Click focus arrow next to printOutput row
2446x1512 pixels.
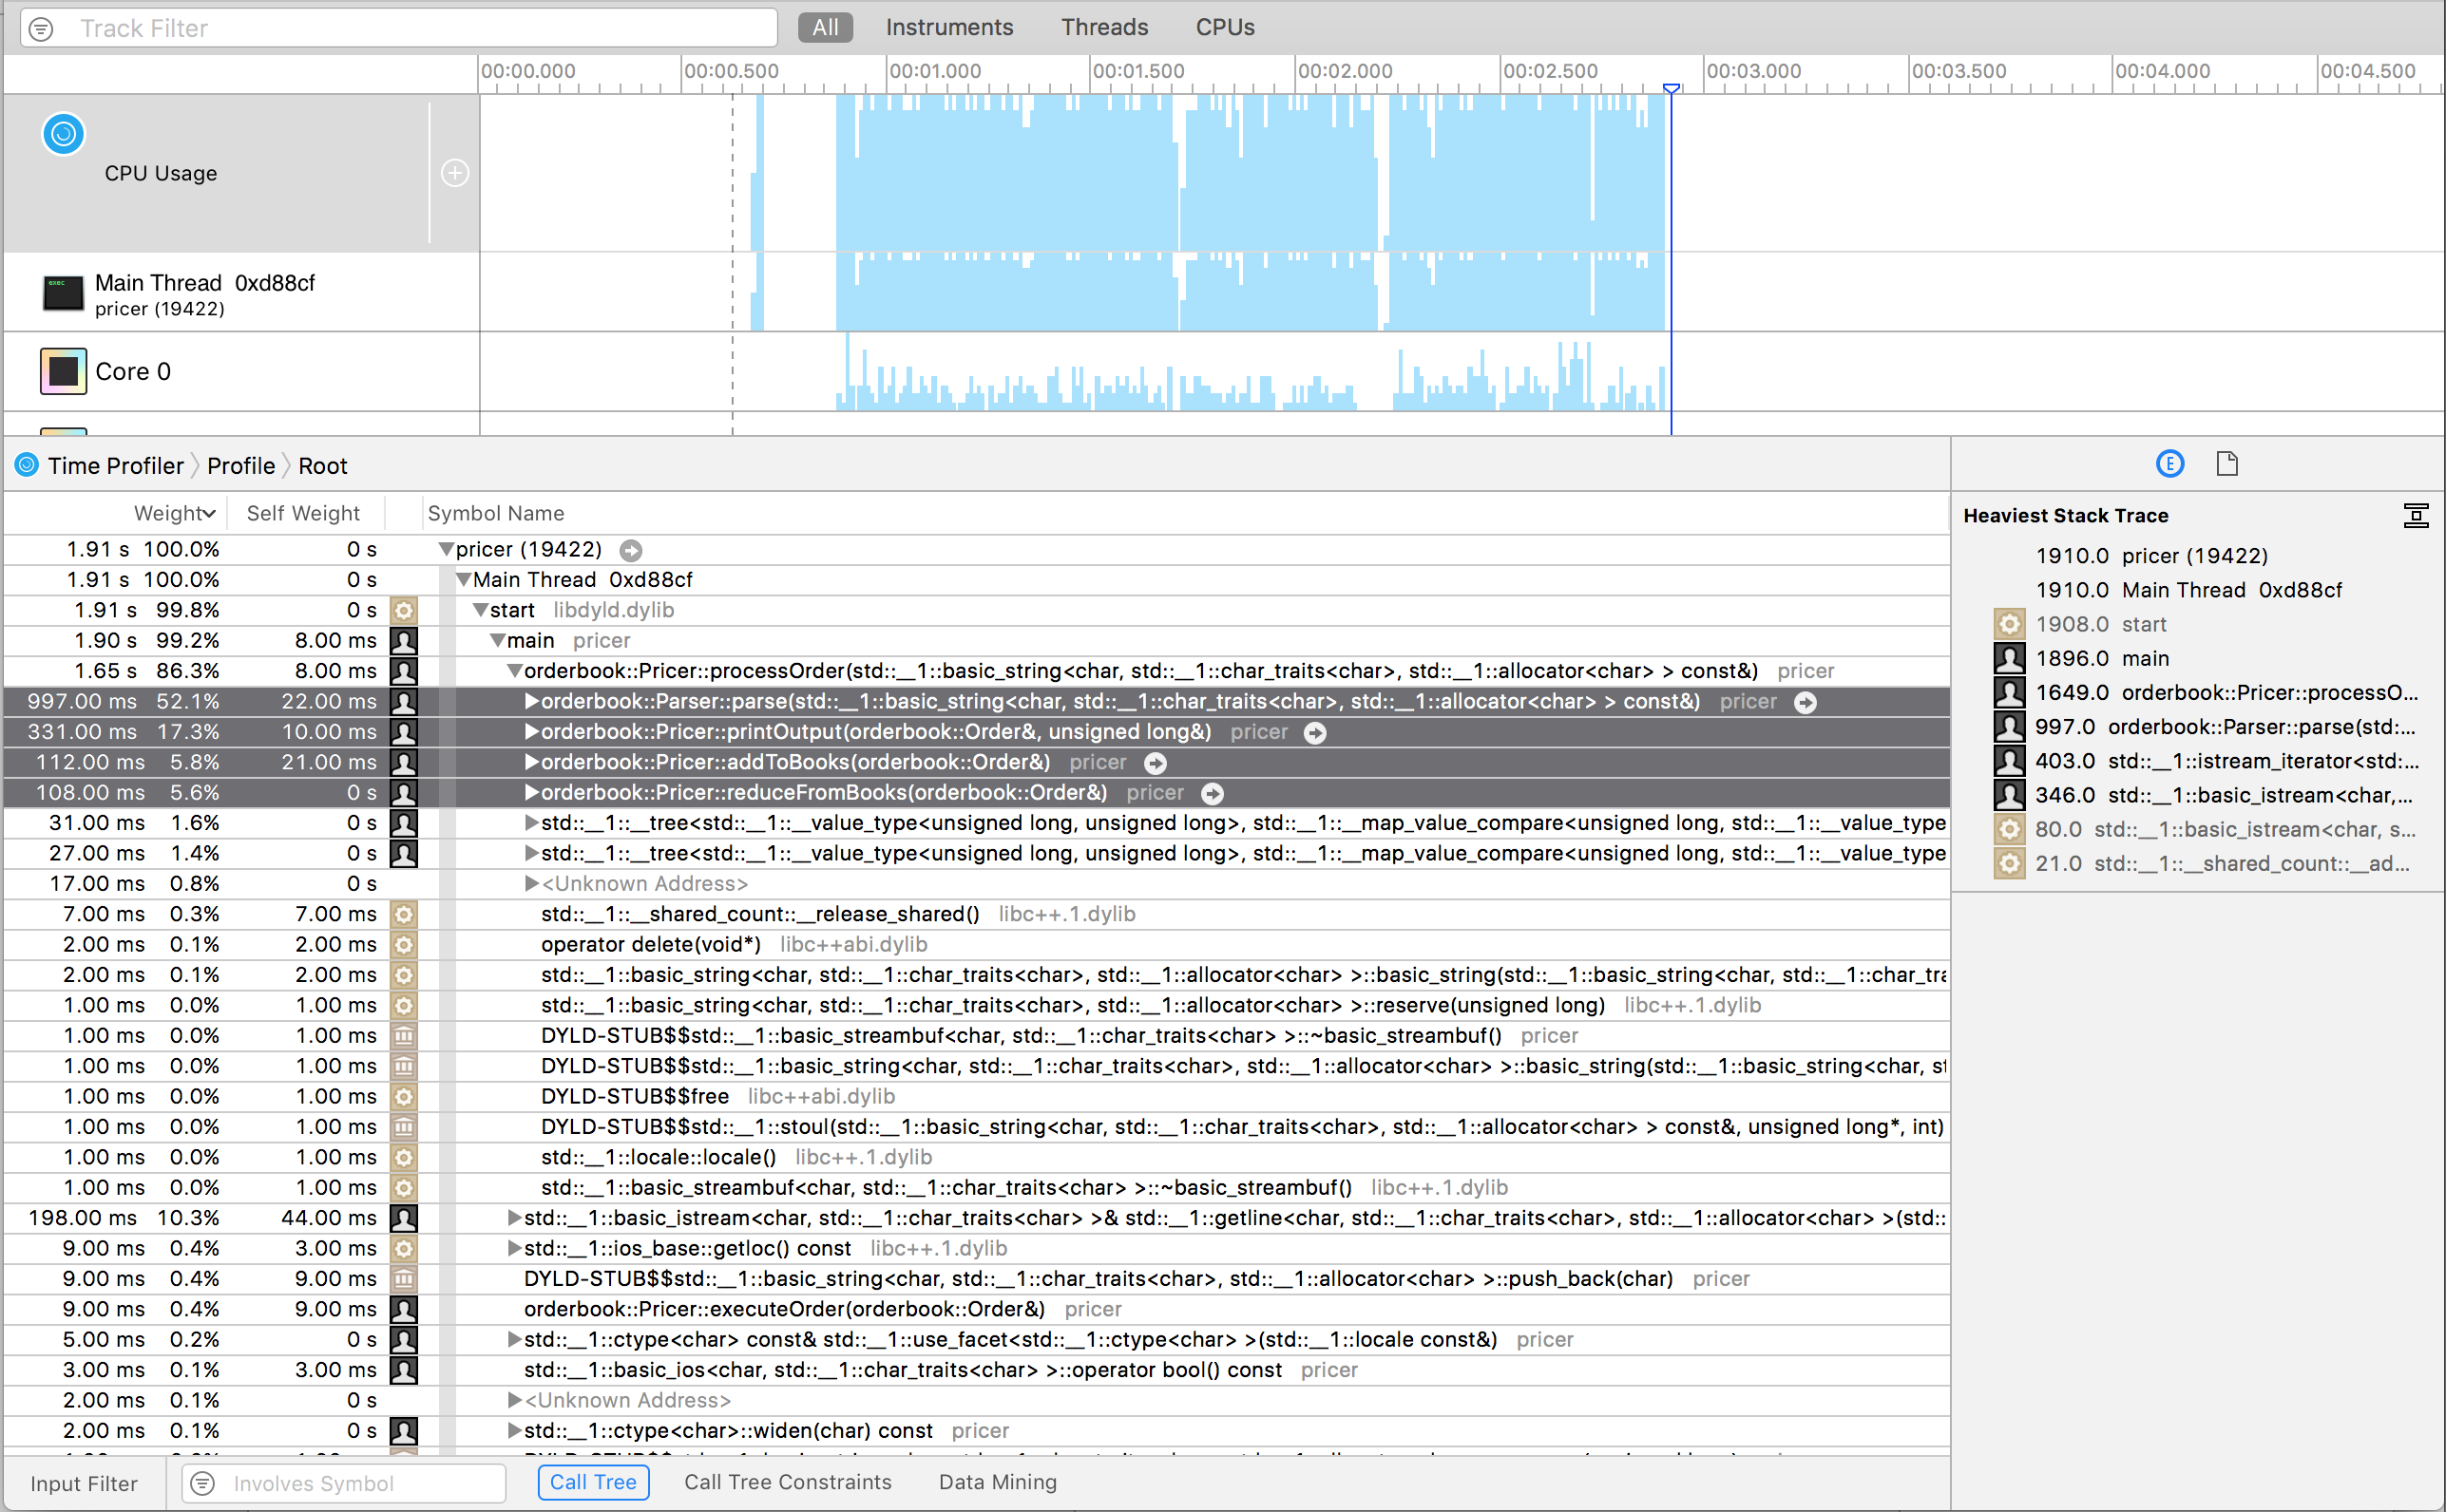(1314, 733)
